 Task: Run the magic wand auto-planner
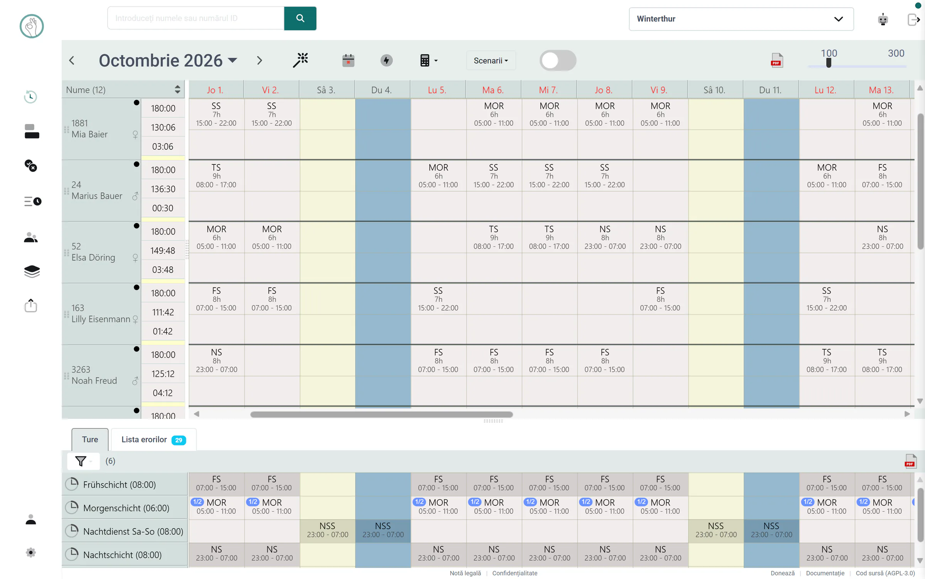(x=301, y=60)
